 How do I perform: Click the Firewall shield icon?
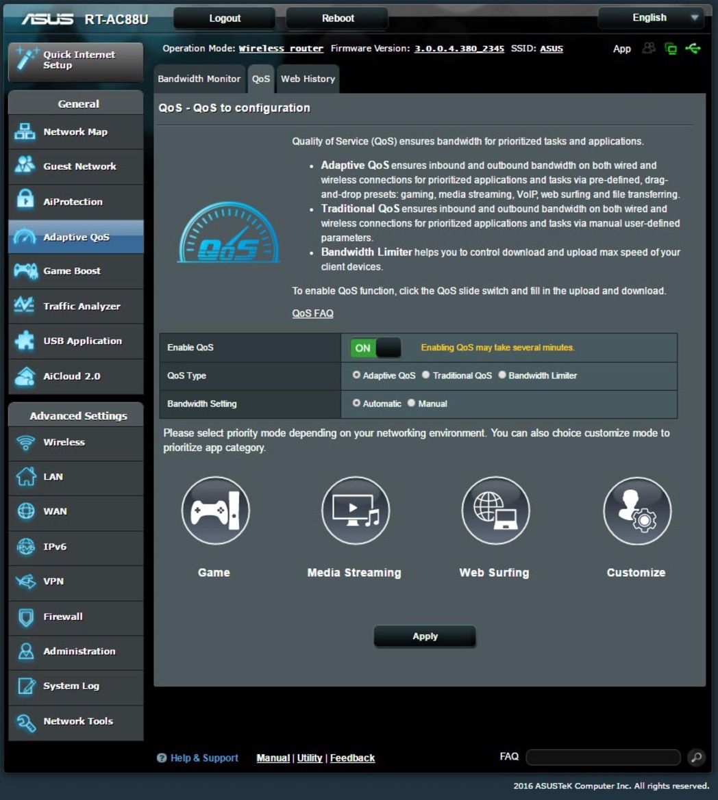[x=25, y=617]
